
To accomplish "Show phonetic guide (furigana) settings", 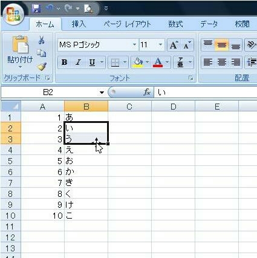I will [180, 62].
